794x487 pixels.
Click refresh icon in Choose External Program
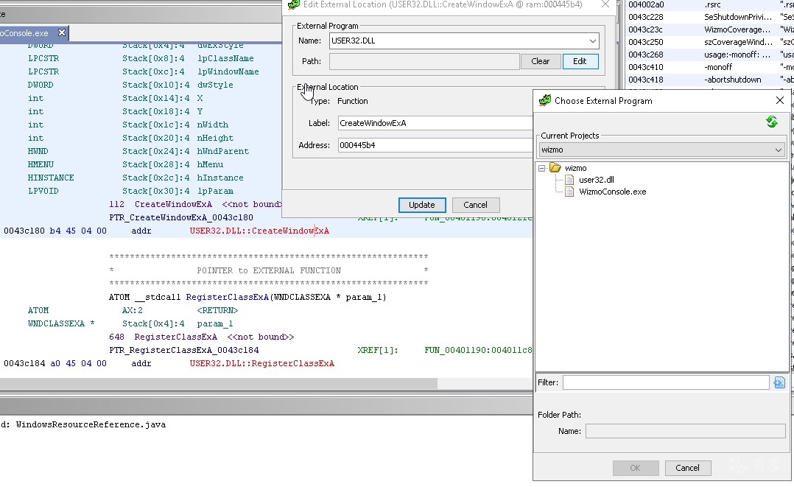click(772, 122)
